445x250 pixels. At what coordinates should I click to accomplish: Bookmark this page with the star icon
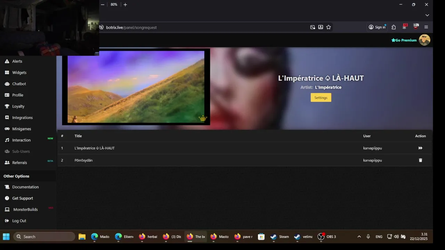(329, 27)
